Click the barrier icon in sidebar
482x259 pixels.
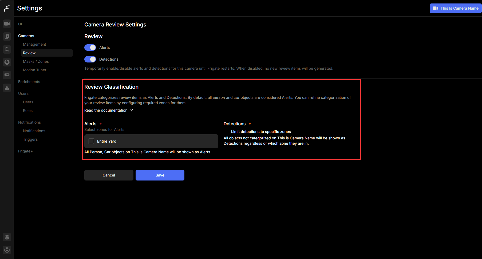tap(7, 75)
